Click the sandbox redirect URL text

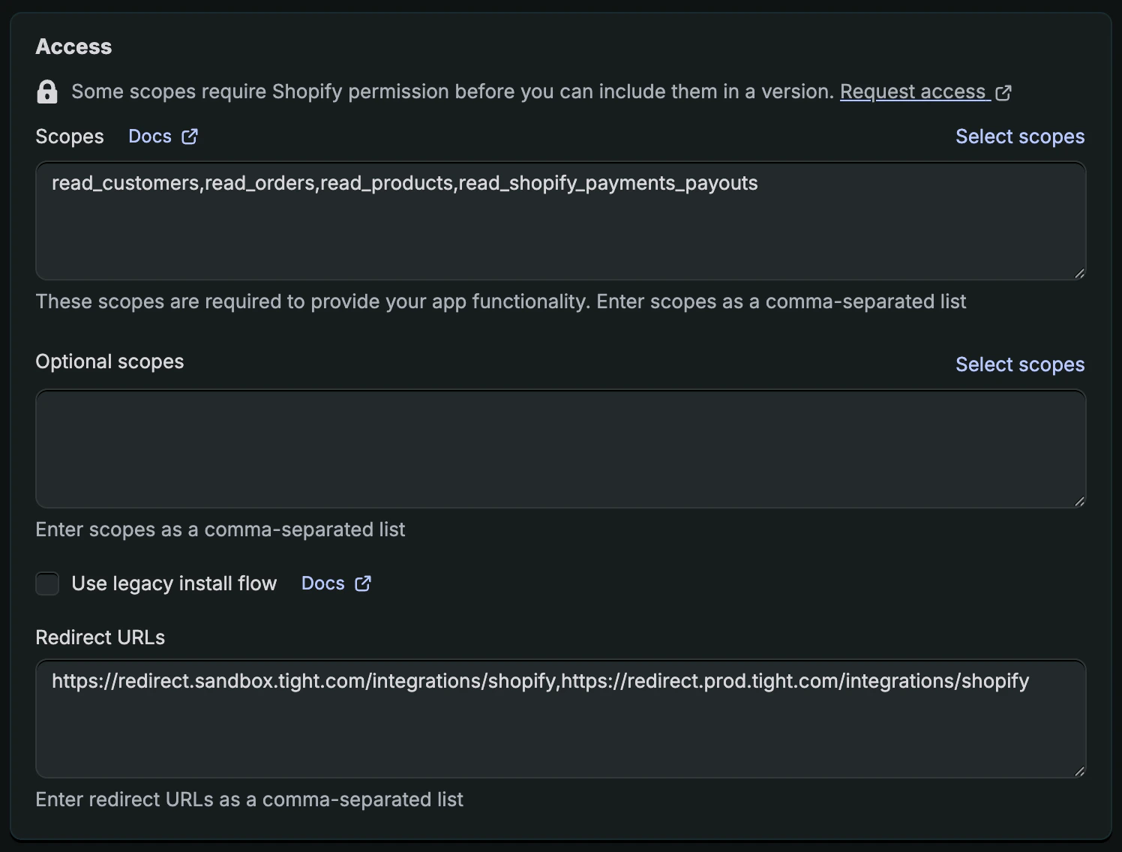click(304, 681)
